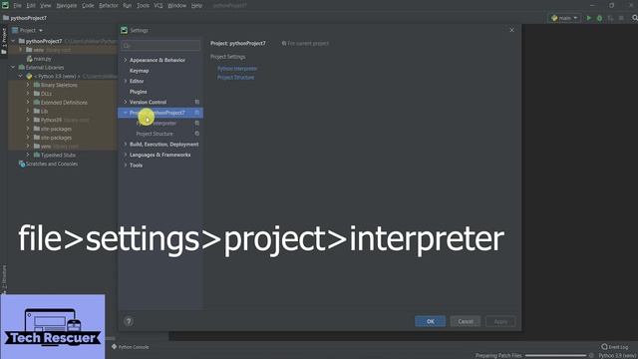Open Python Console tool window
638x359 pixels.
tap(131, 347)
